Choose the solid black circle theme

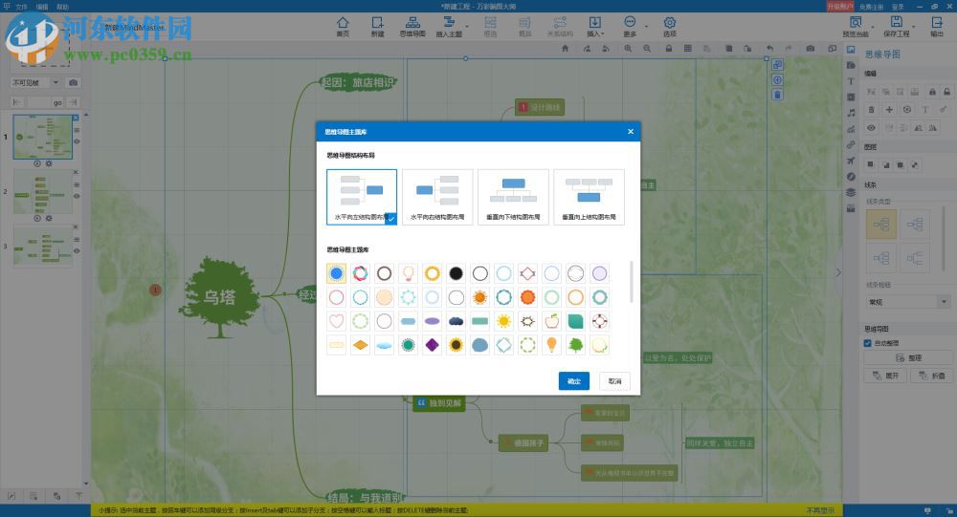click(x=456, y=273)
